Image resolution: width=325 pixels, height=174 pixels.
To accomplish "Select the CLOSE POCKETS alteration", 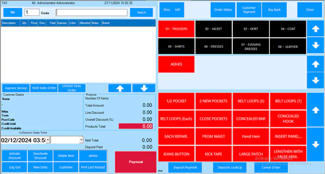I will [x=214, y=119].
